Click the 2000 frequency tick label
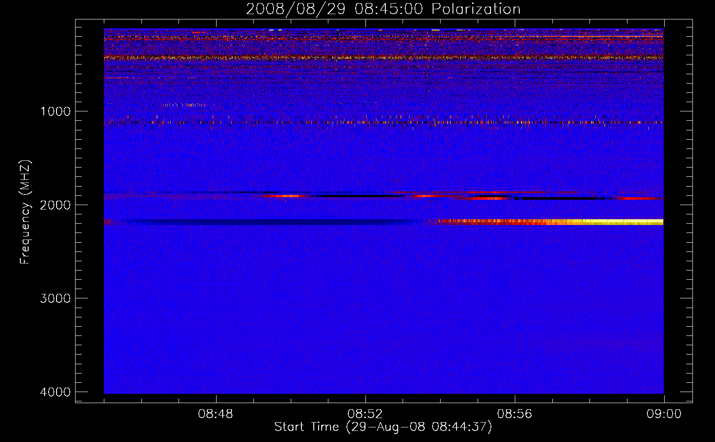 (x=55, y=205)
